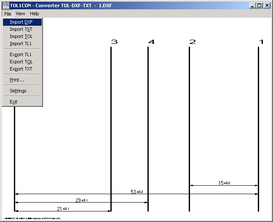
Task: Click Export TXT menu entry
Action: (x=21, y=69)
